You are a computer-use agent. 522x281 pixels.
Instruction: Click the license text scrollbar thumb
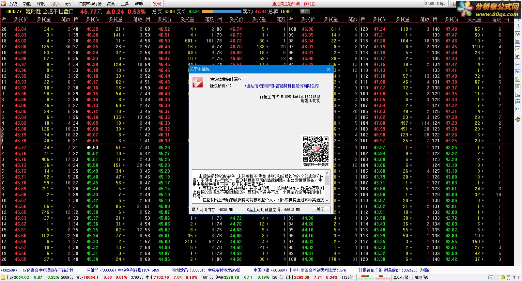[327, 180]
